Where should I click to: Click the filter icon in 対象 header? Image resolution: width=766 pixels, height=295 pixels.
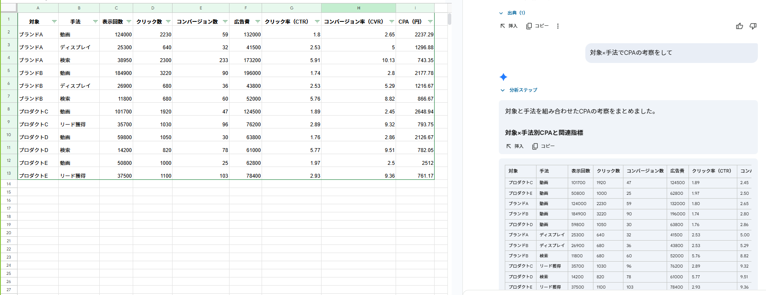point(54,21)
